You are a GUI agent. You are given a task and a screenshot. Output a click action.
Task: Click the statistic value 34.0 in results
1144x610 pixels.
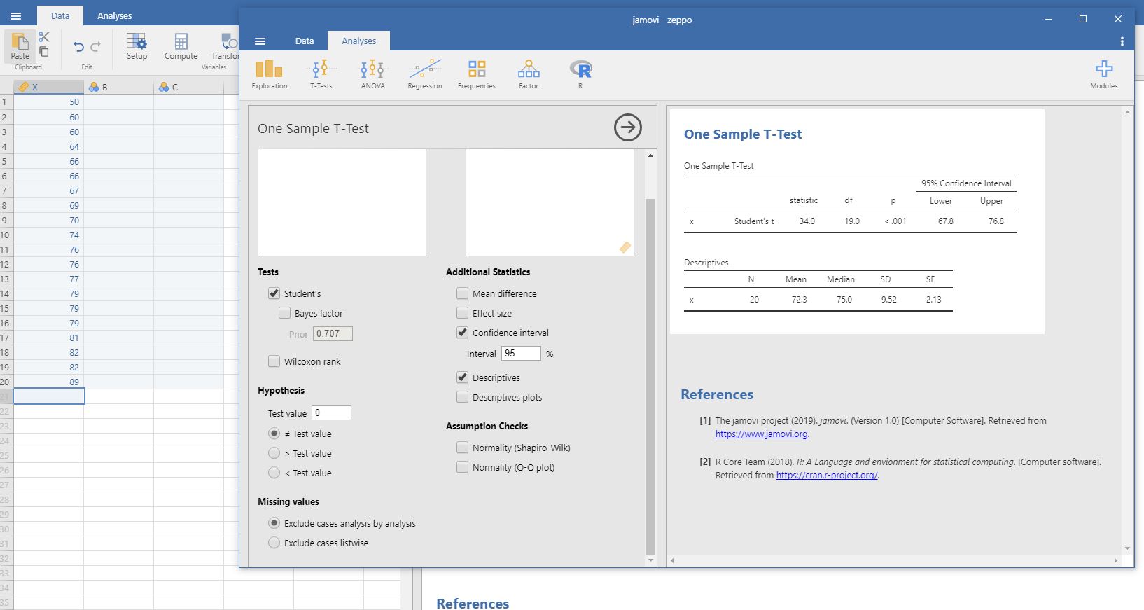[x=807, y=221]
